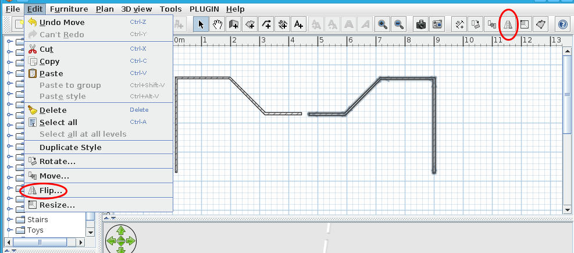Screen dimensions: 574x253
Task: Click the unselected left-side wall in plan
Action: [x=176, y=124]
